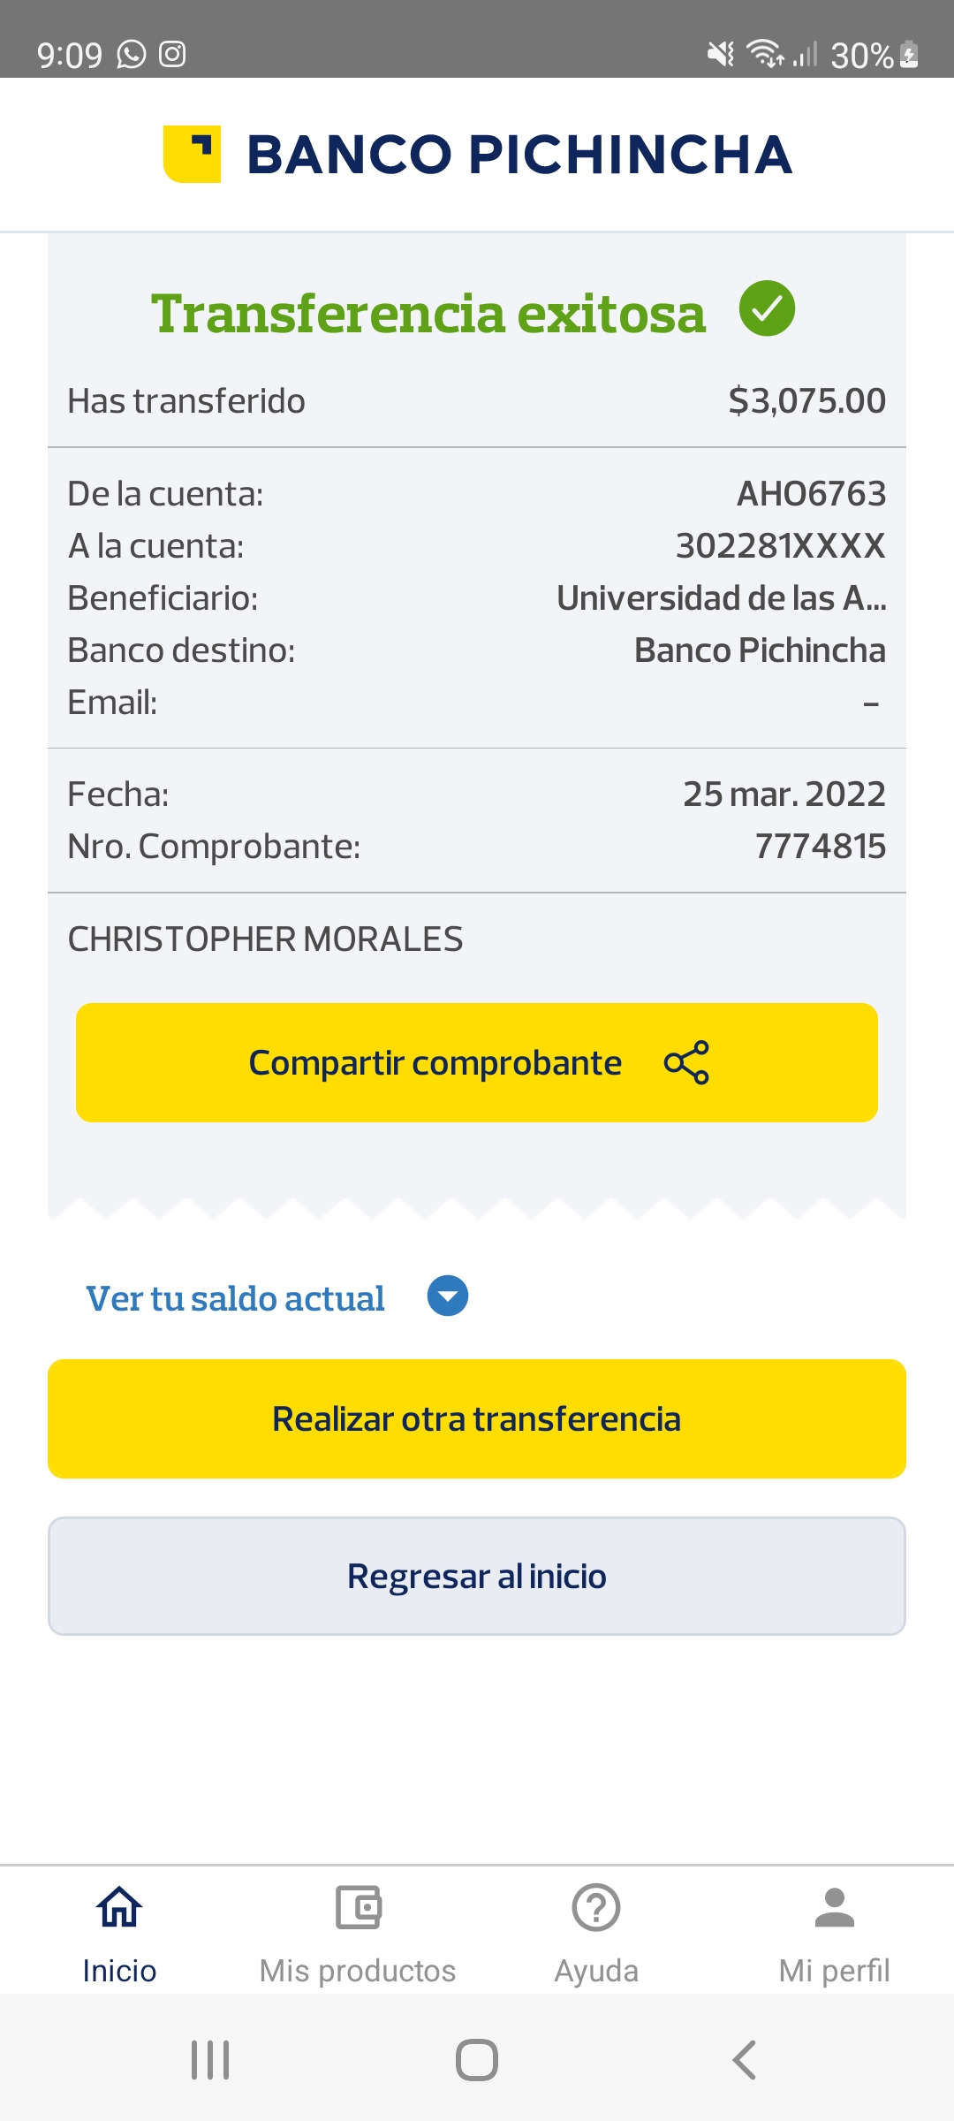
Task: Open the Ayuda question mark icon
Action: point(596,1906)
